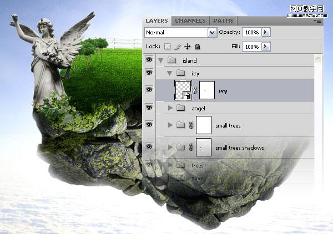The height and width of the screenshot is (234, 333).
Task: Click lock image pixels brush icon
Action: click(178, 47)
